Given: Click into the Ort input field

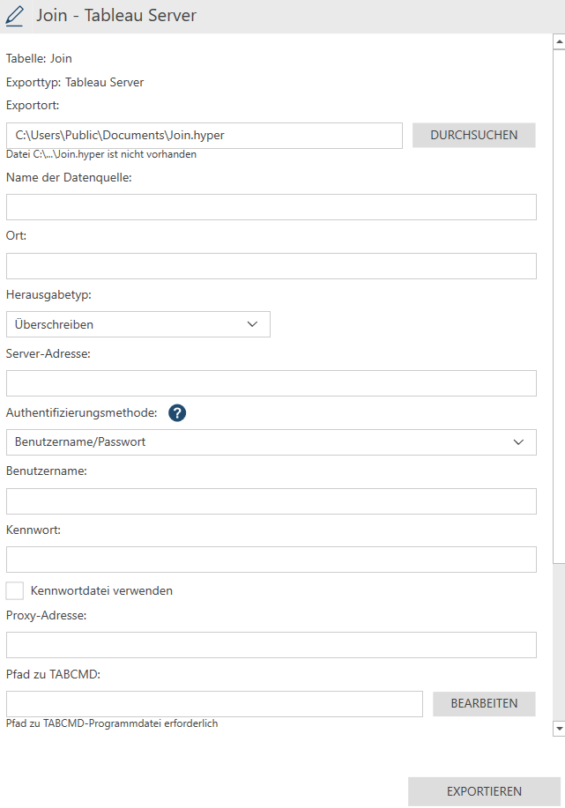Looking at the screenshot, I should coord(271,266).
